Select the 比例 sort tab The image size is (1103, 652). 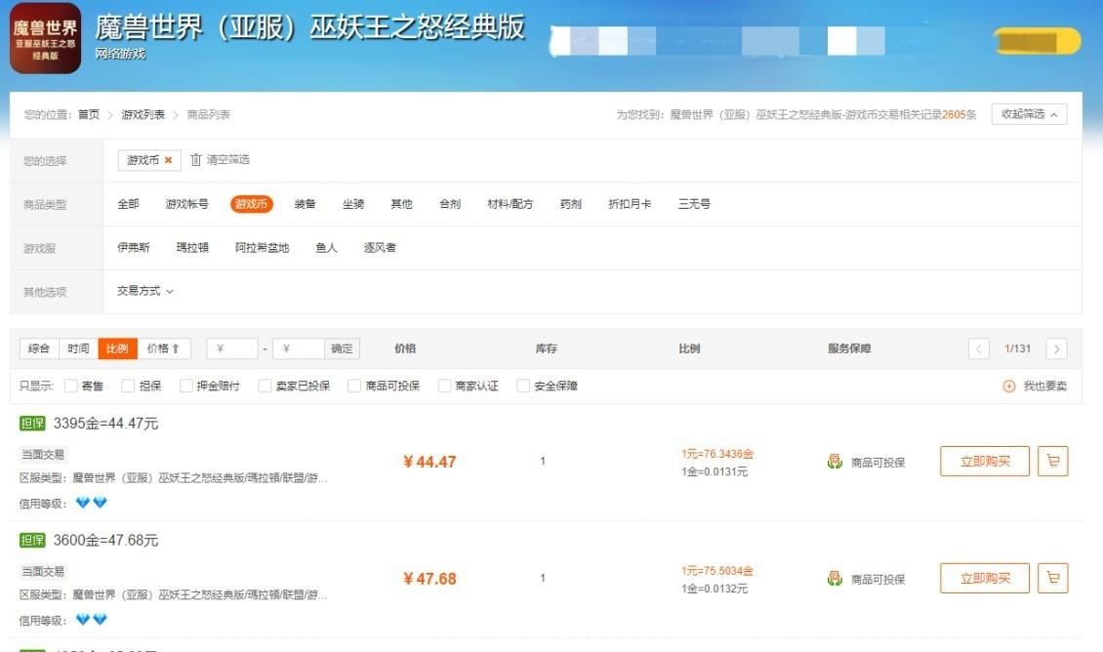[x=117, y=348]
